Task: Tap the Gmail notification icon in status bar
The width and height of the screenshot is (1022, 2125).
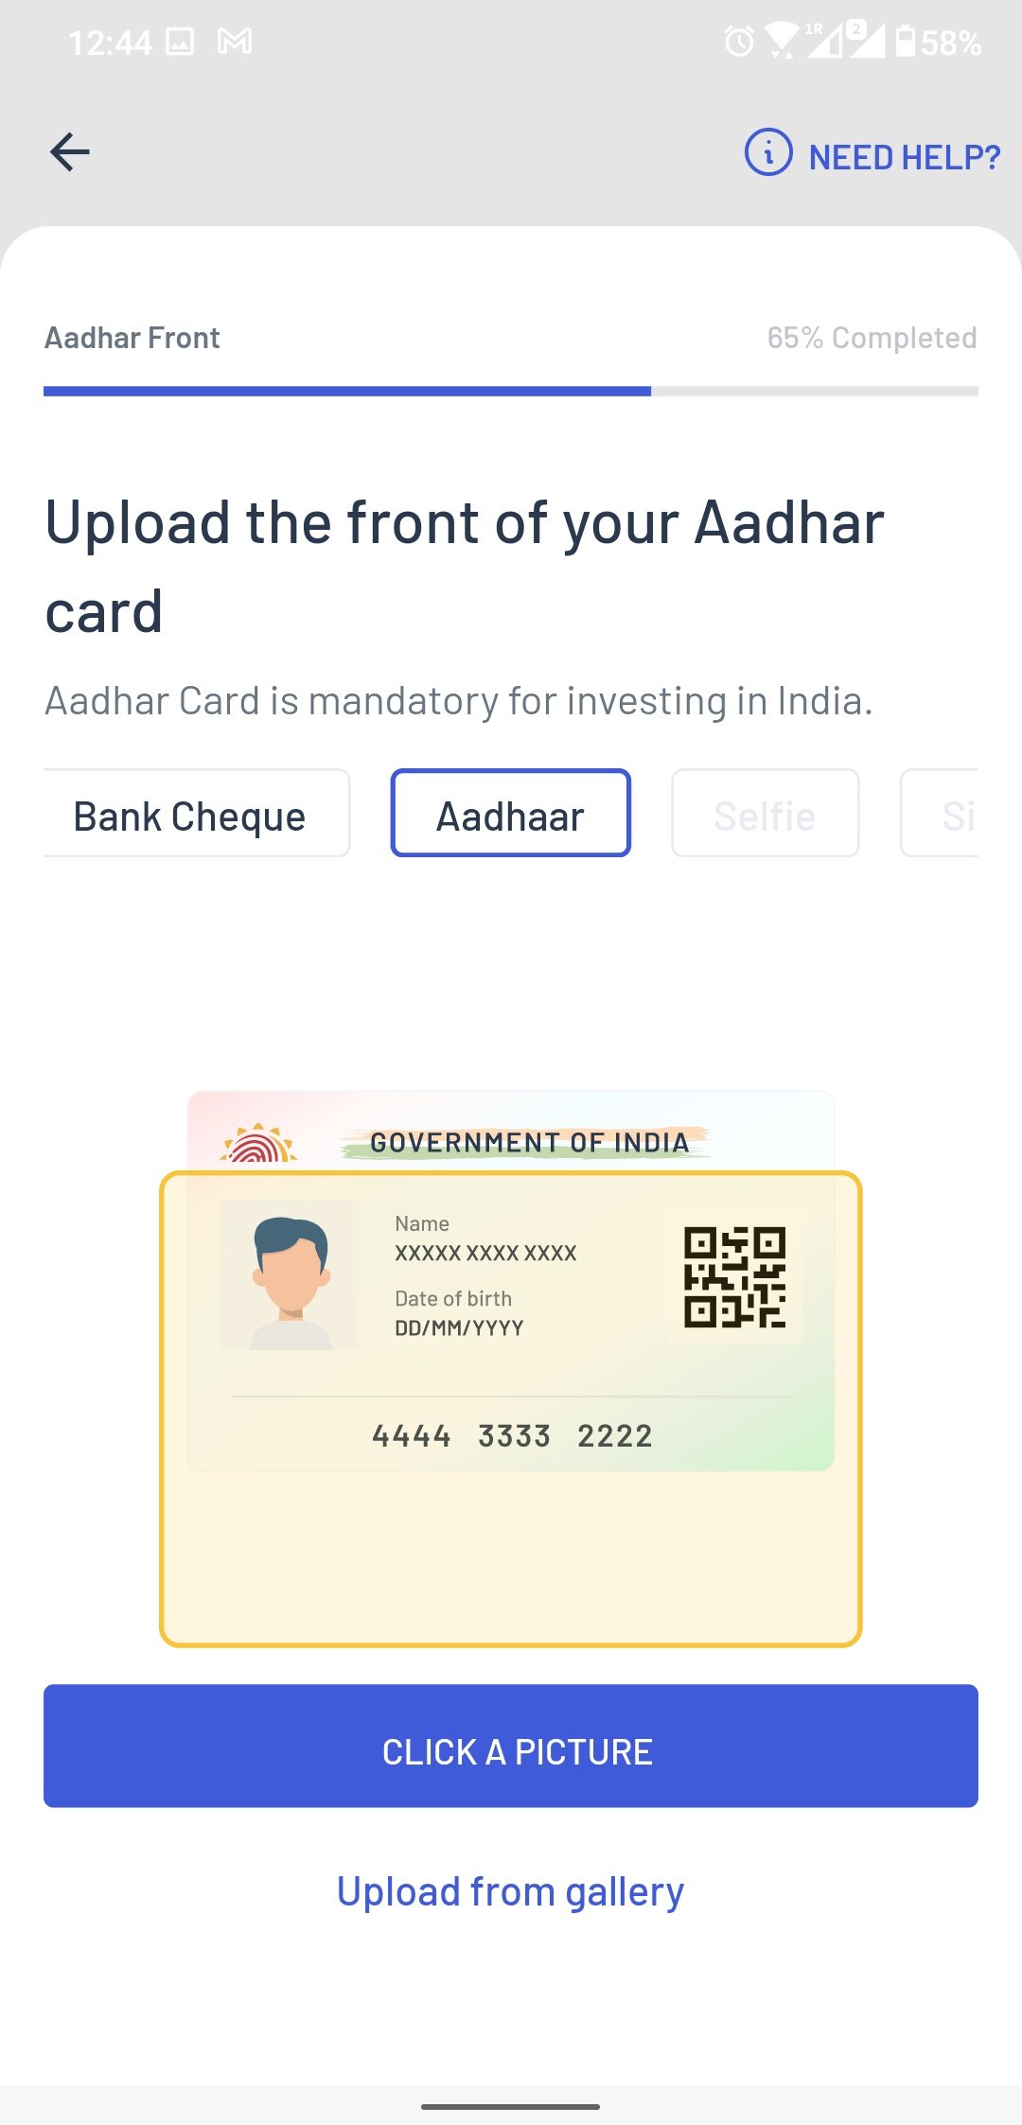Action: 235,42
